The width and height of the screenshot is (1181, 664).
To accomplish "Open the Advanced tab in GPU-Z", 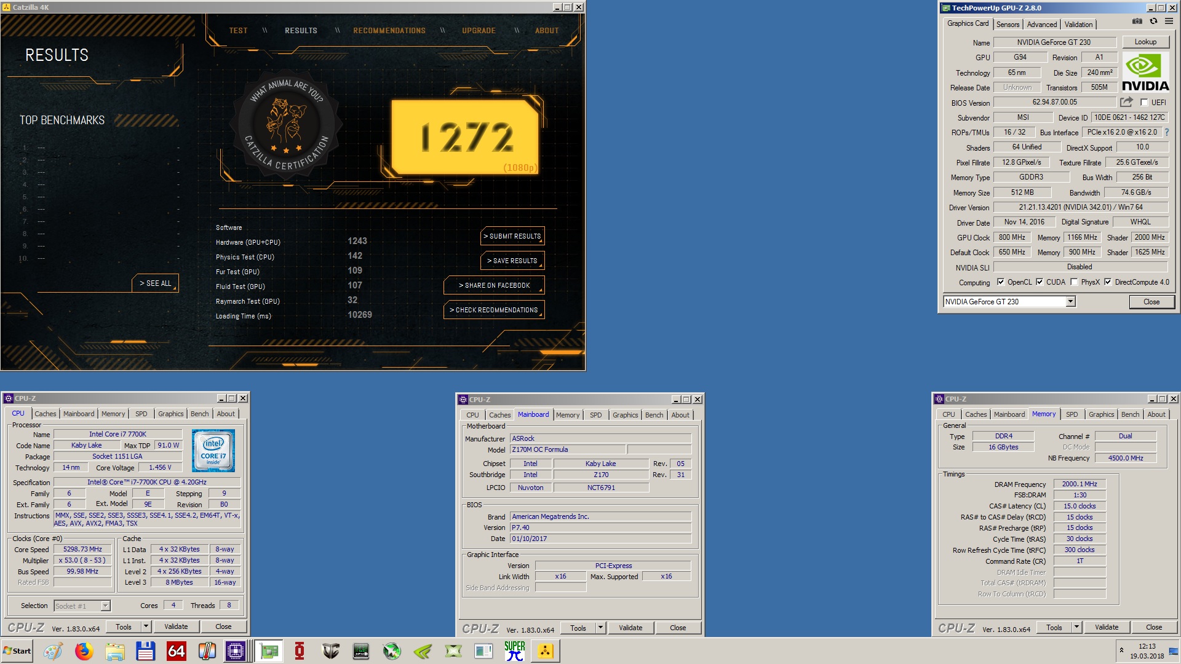I will 1042,25.
